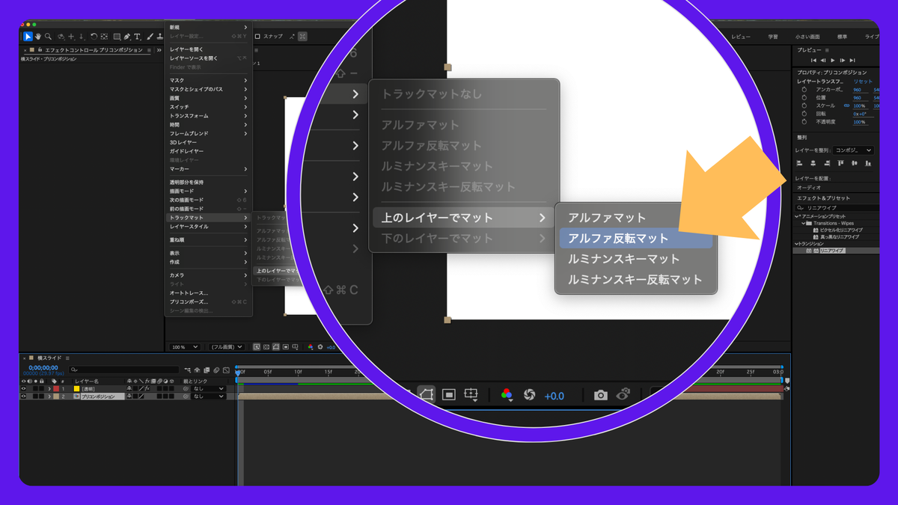Click the motion blur enable icon in timeline
Image resolution: width=898 pixels, height=505 pixels.
(216, 370)
